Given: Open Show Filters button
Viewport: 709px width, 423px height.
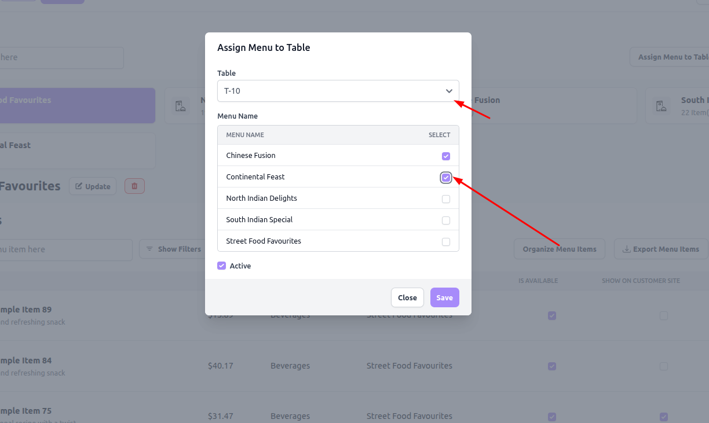Looking at the screenshot, I should (x=173, y=249).
